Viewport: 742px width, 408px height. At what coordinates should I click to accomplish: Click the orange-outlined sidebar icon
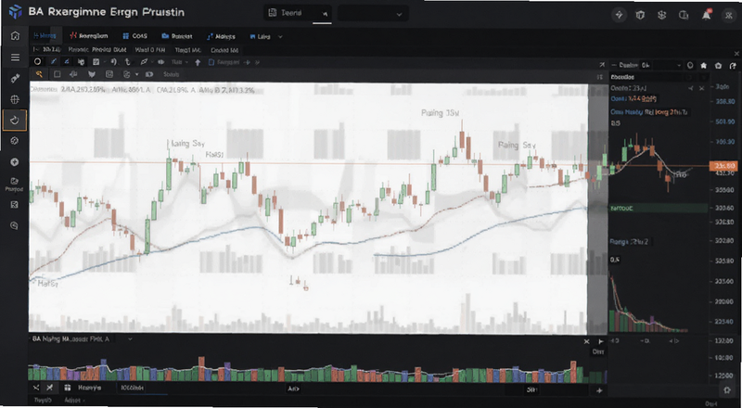(15, 121)
